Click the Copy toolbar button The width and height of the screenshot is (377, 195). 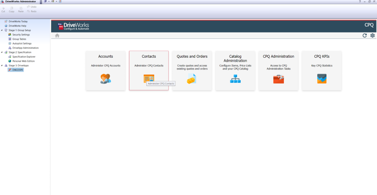click(12, 10)
